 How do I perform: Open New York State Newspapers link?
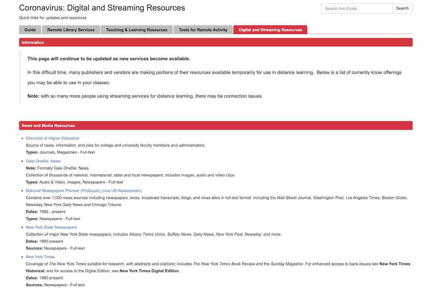(51, 227)
